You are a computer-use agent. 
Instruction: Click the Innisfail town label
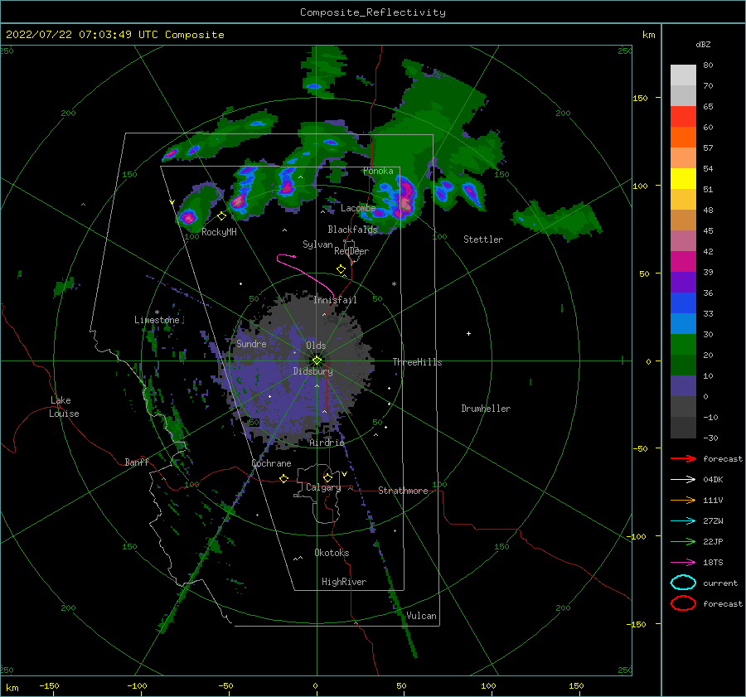pos(335,300)
